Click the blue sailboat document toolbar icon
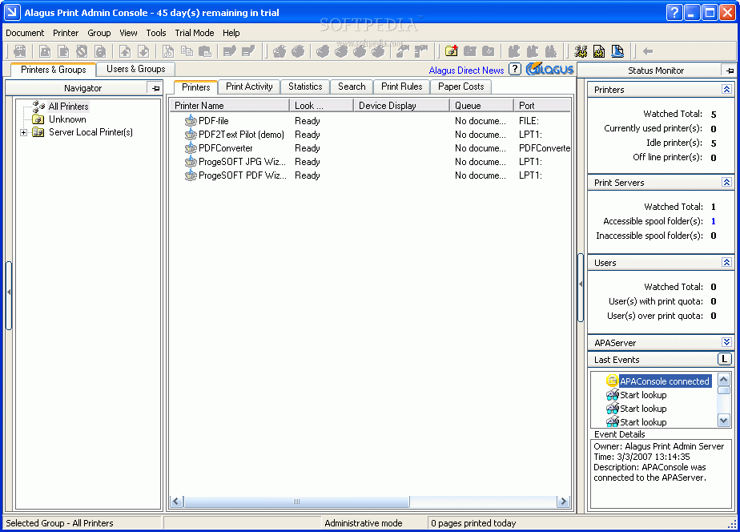The width and height of the screenshot is (740, 532). coord(617,51)
